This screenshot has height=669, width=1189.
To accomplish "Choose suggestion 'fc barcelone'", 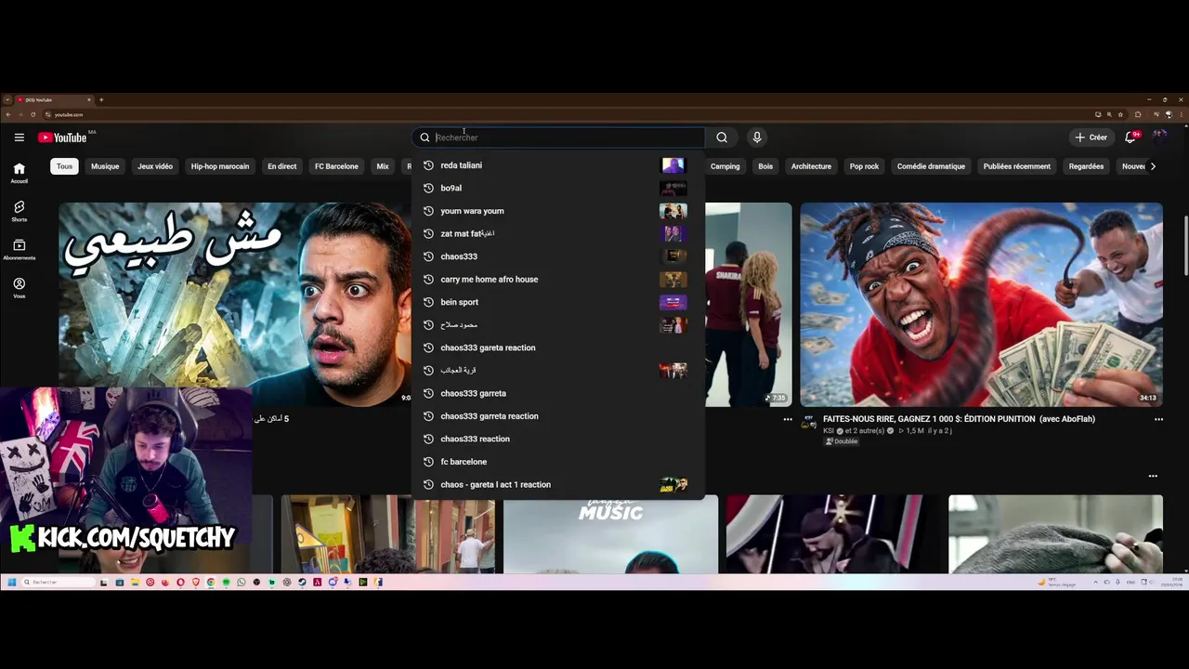I will (x=558, y=462).
